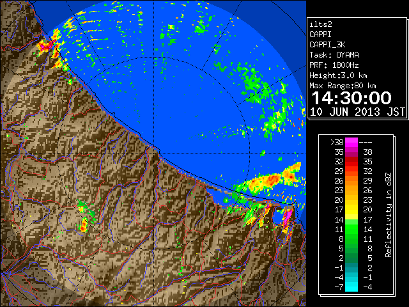Click the "Task: OYAMA" line
409x307 pixels.
[334, 55]
